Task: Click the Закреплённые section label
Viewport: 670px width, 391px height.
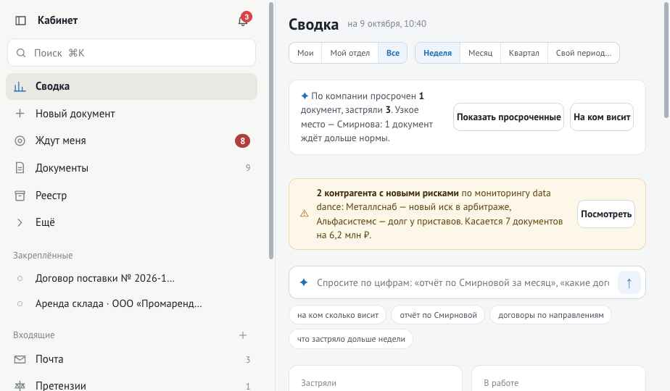Action: pos(43,256)
